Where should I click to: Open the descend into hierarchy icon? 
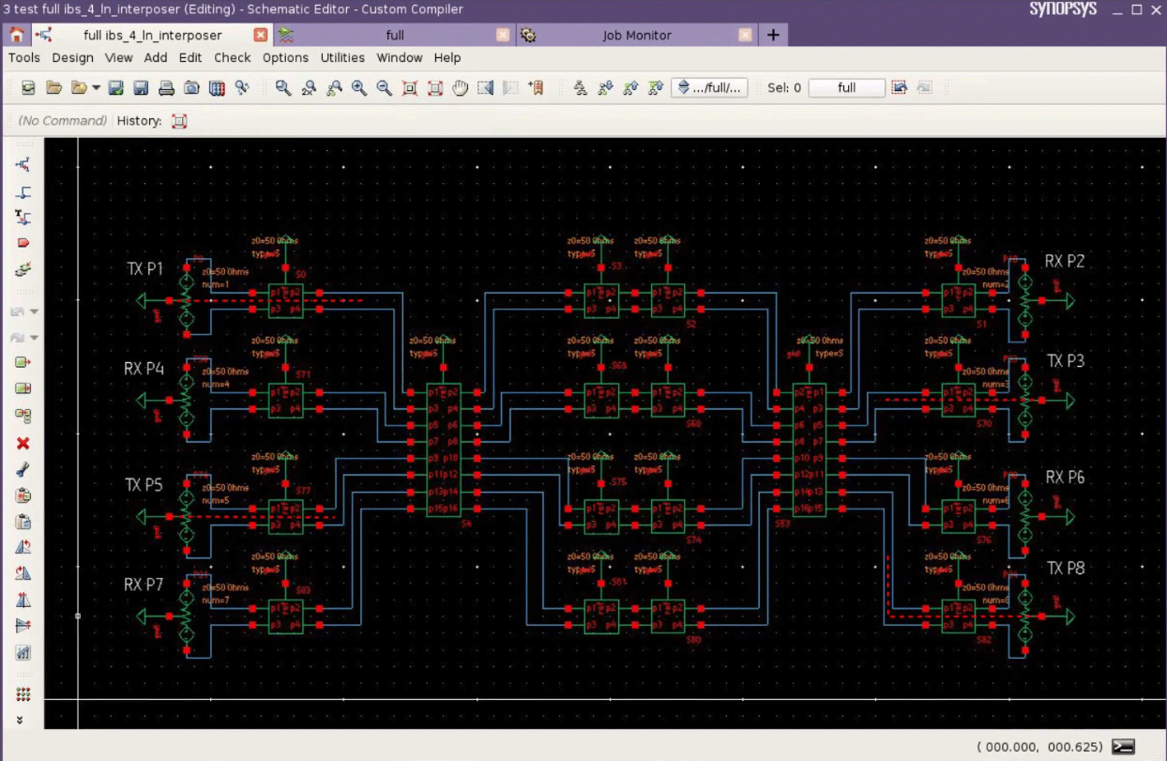click(x=608, y=87)
